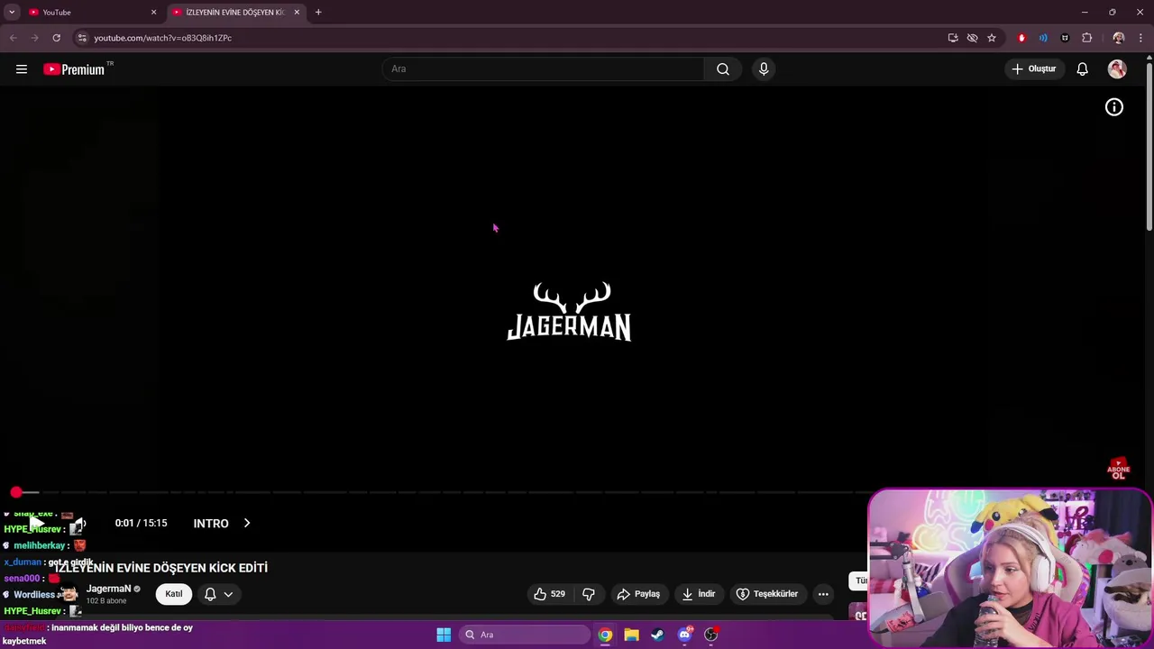The width and height of the screenshot is (1154, 649).
Task: Open Discord from the taskbar
Action: click(684, 635)
